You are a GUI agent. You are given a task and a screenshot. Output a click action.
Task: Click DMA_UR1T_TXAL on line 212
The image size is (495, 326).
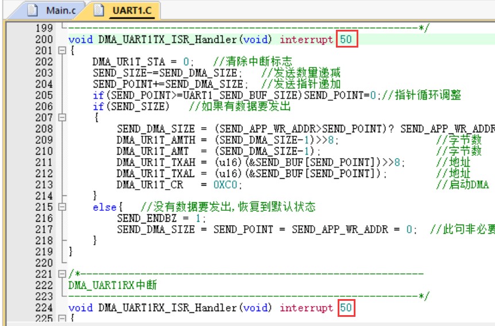point(156,174)
